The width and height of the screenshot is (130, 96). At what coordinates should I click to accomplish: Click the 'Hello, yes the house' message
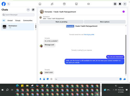click(x=94, y=61)
